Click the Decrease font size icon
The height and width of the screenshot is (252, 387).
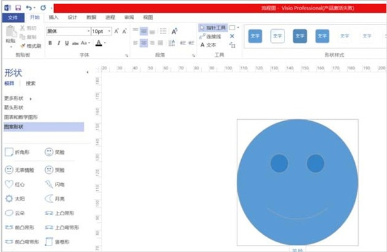coord(124,31)
